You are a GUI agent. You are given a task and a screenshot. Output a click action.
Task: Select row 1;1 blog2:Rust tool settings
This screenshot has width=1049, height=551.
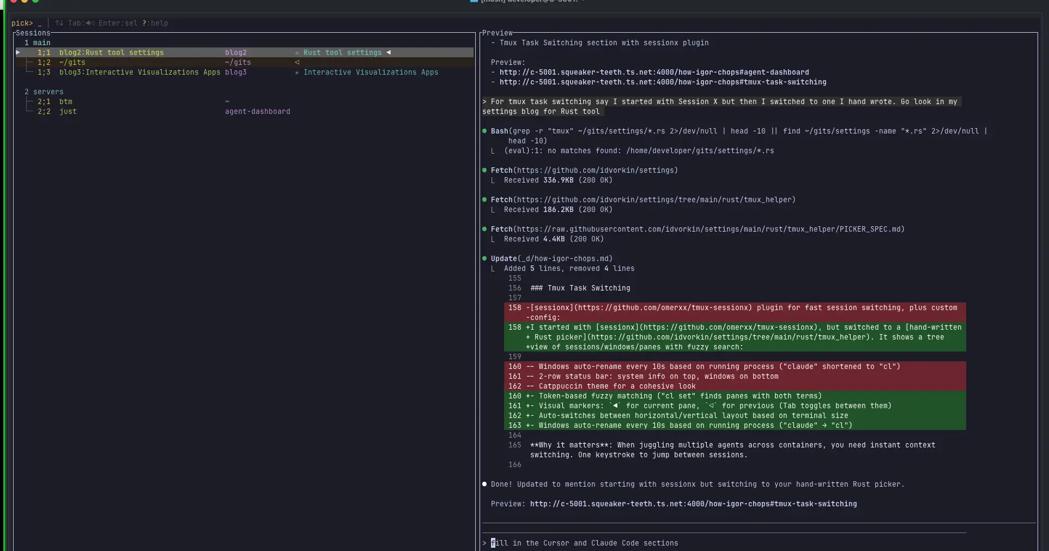[244, 52]
